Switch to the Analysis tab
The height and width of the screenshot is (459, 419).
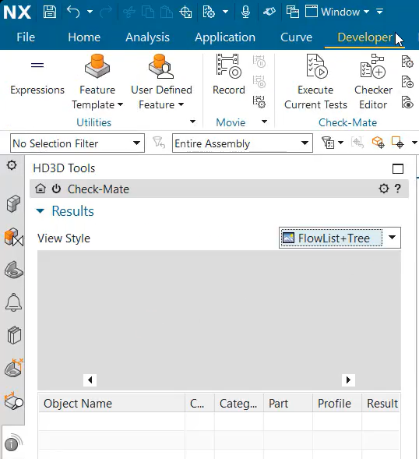[148, 37]
